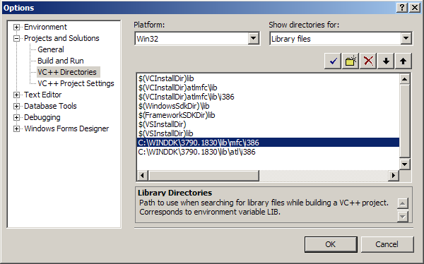
Task: Expand the Text Editor tree node
Action: (16, 95)
